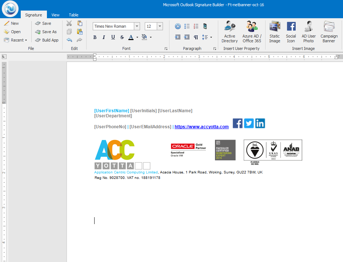This screenshot has height=262, width=343.
Task: Insert a Social Icon
Action: point(291,32)
